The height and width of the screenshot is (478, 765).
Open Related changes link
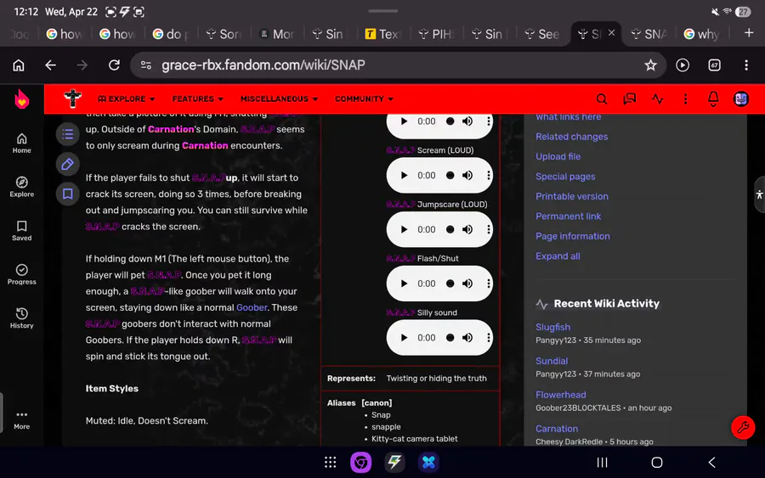coord(572,137)
